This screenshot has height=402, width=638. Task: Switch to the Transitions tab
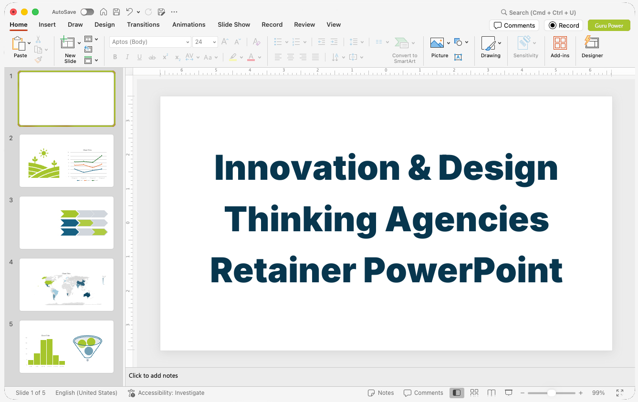point(143,25)
